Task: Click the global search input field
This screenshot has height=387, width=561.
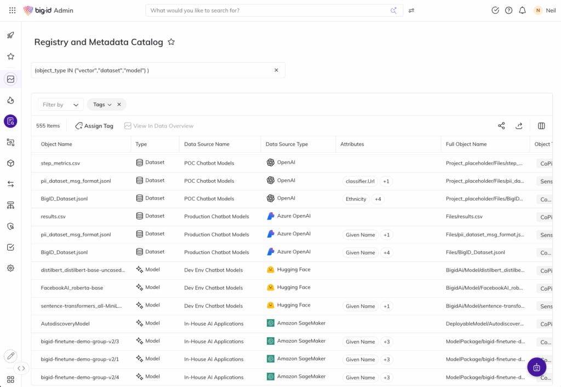Action: (x=268, y=10)
